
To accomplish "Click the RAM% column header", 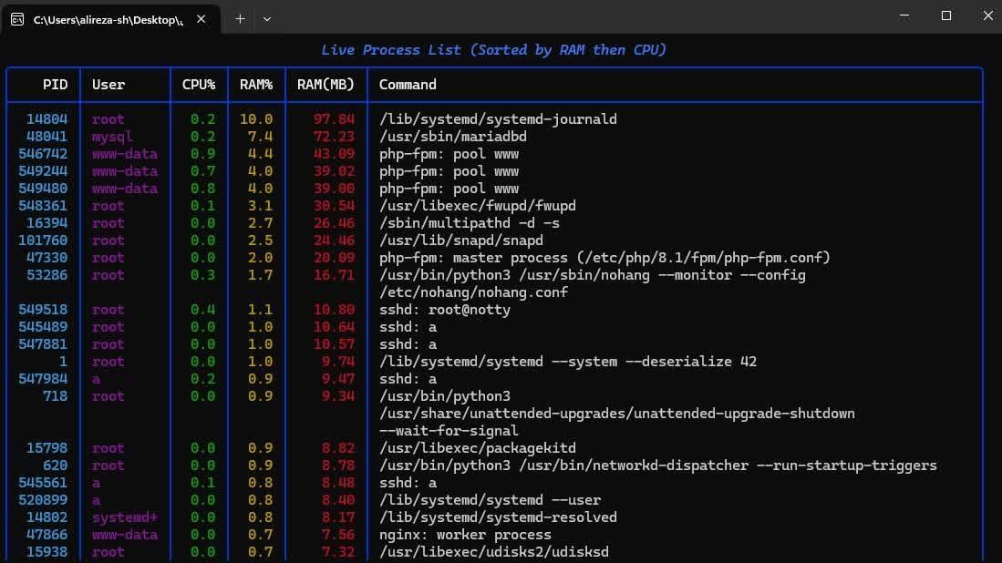I will pyautogui.click(x=256, y=84).
